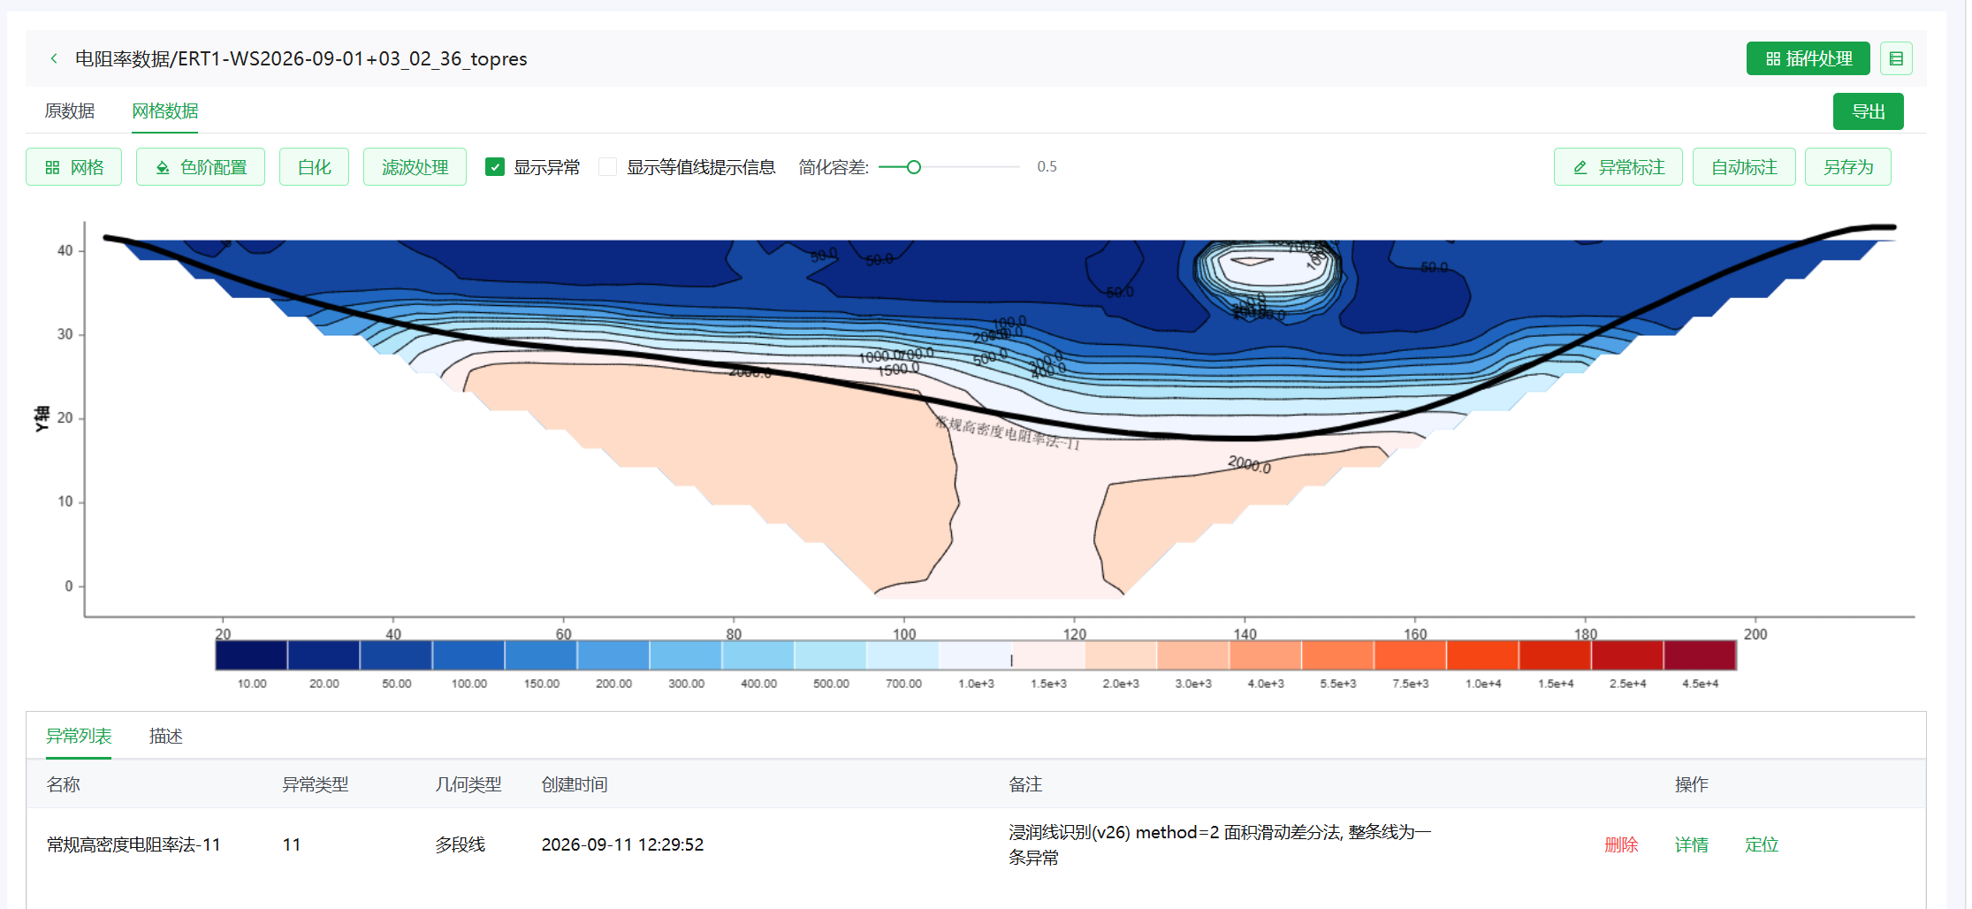Switch to the 原数据 tab

[x=70, y=111]
